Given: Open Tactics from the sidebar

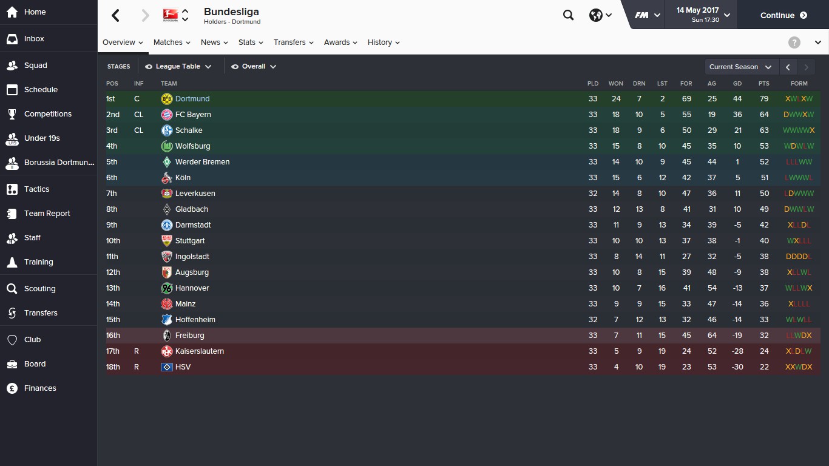Looking at the screenshot, I should pos(12,189).
